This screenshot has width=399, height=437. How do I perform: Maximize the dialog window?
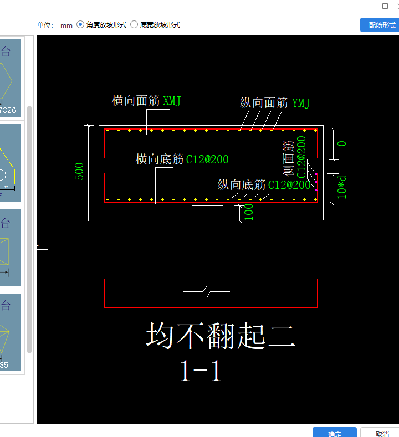tap(385, 6)
